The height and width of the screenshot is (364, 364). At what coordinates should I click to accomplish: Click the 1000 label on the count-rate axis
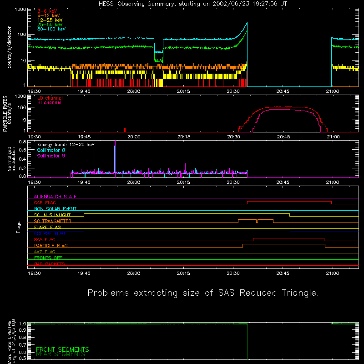pyautogui.click(x=20, y=10)
